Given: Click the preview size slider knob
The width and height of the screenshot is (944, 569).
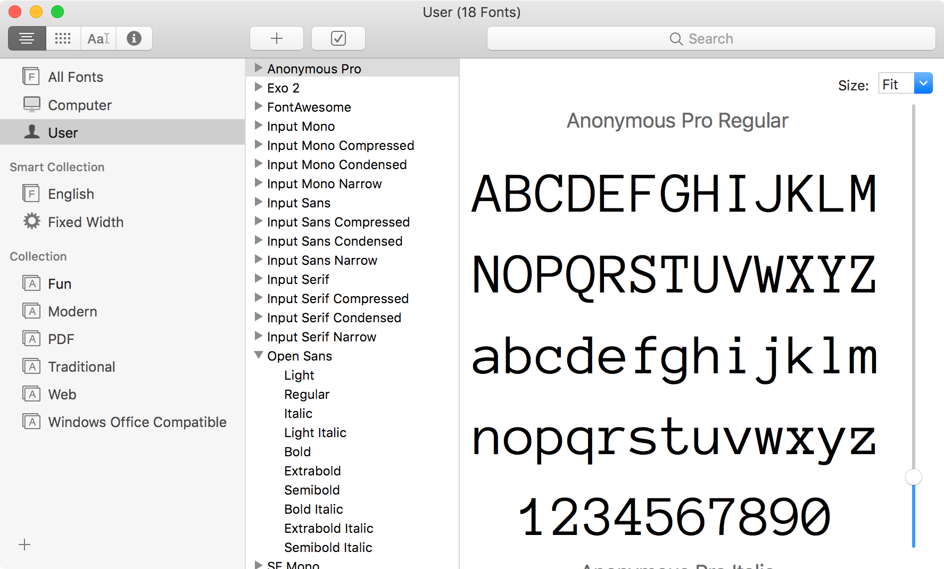Looking at the screenshot, I should click(914, 477).
